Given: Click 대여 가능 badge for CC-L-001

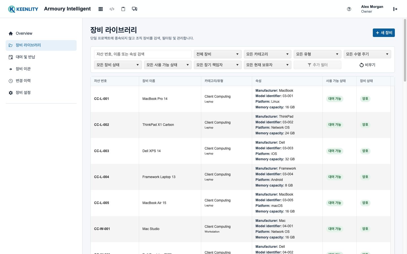Looking at the screenshot, I should (x=335, y=99).
